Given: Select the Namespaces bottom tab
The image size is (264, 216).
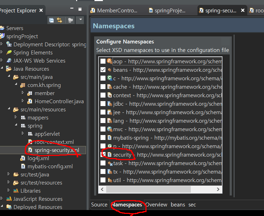Looking at the screenshot, I should (127, 205).
